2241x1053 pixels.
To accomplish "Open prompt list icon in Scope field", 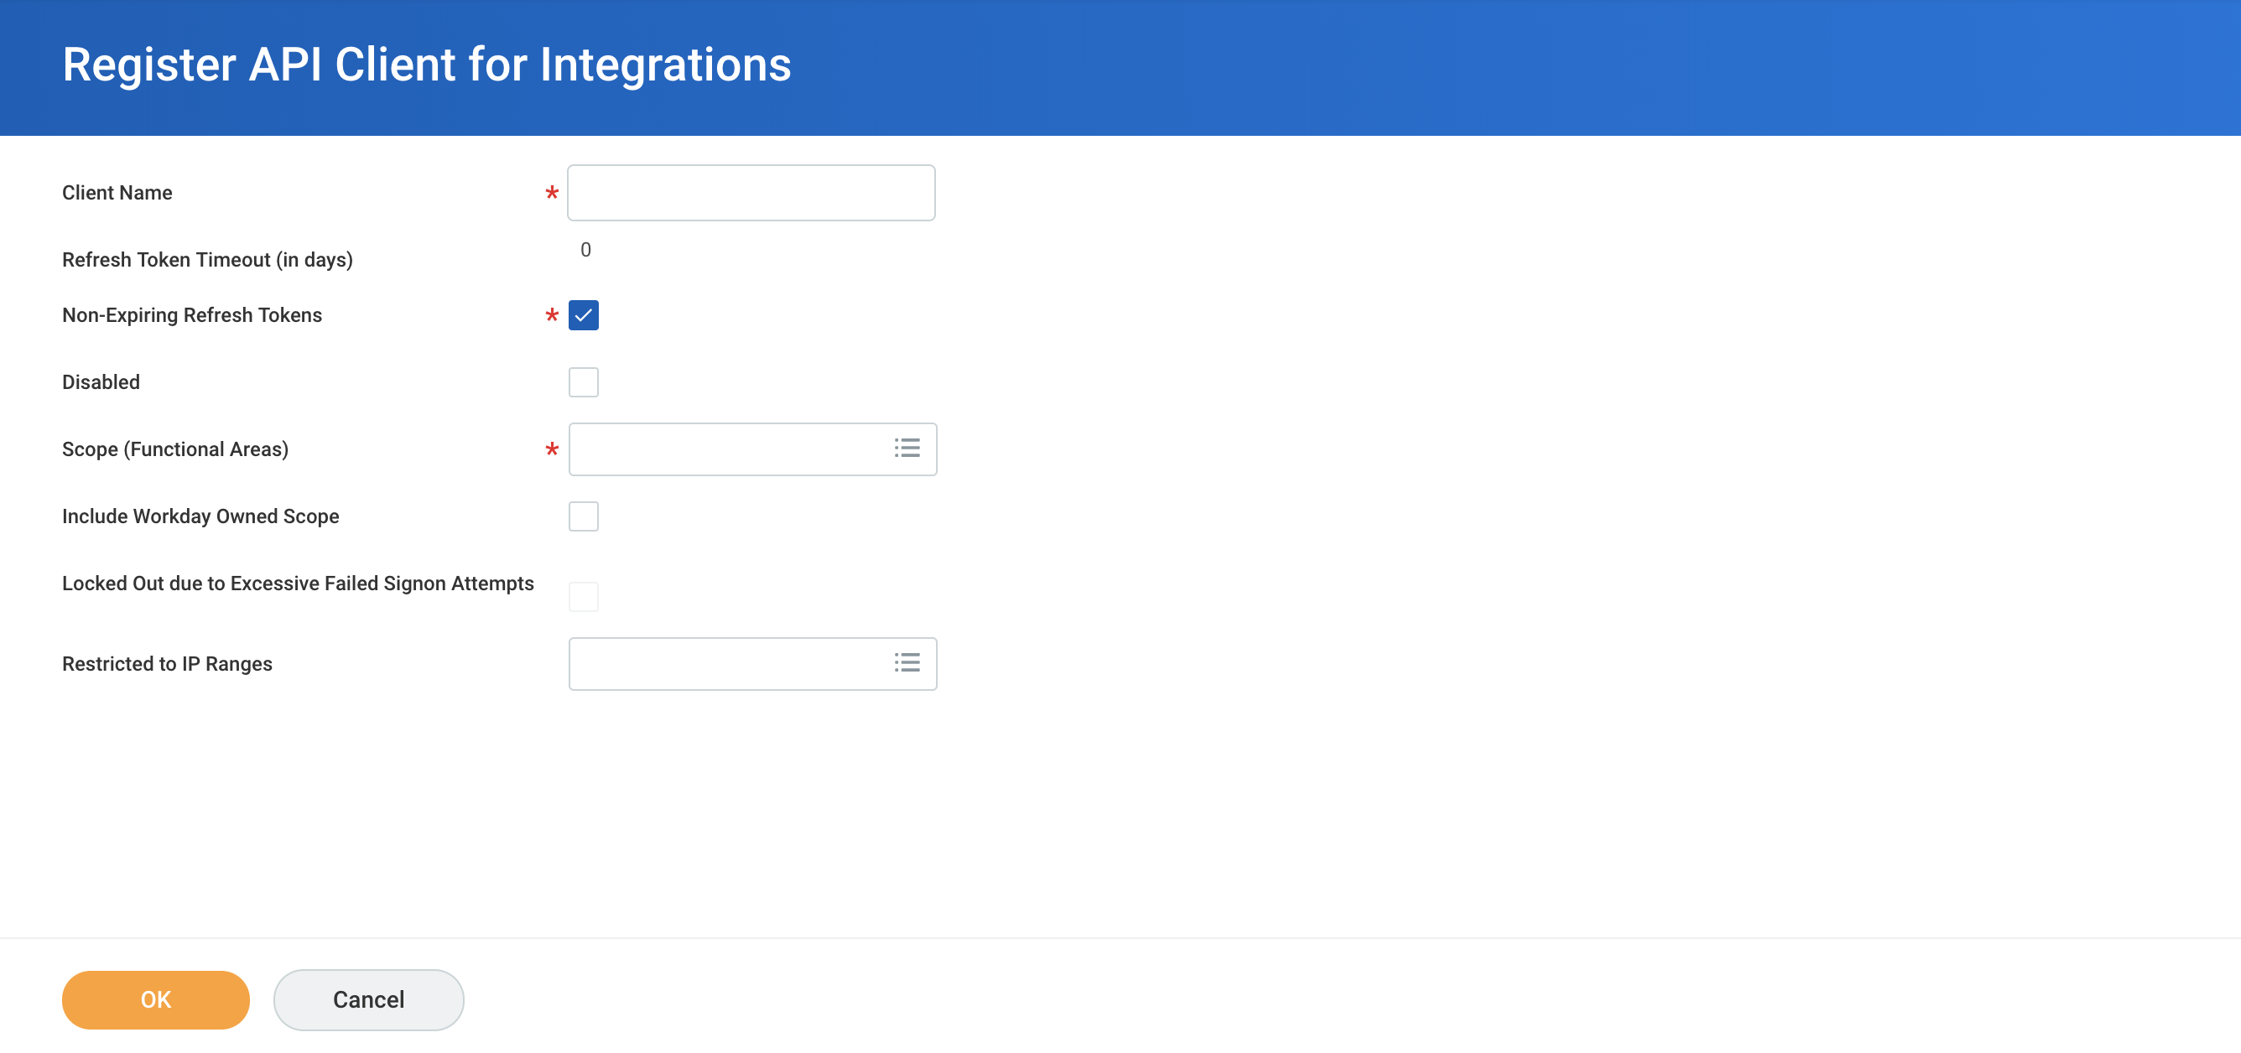I will [x=907, y=449].
